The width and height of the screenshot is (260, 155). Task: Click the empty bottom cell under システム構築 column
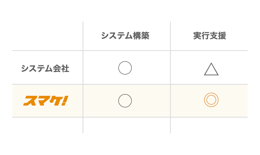pyautogui.click(x=127, y=125)
